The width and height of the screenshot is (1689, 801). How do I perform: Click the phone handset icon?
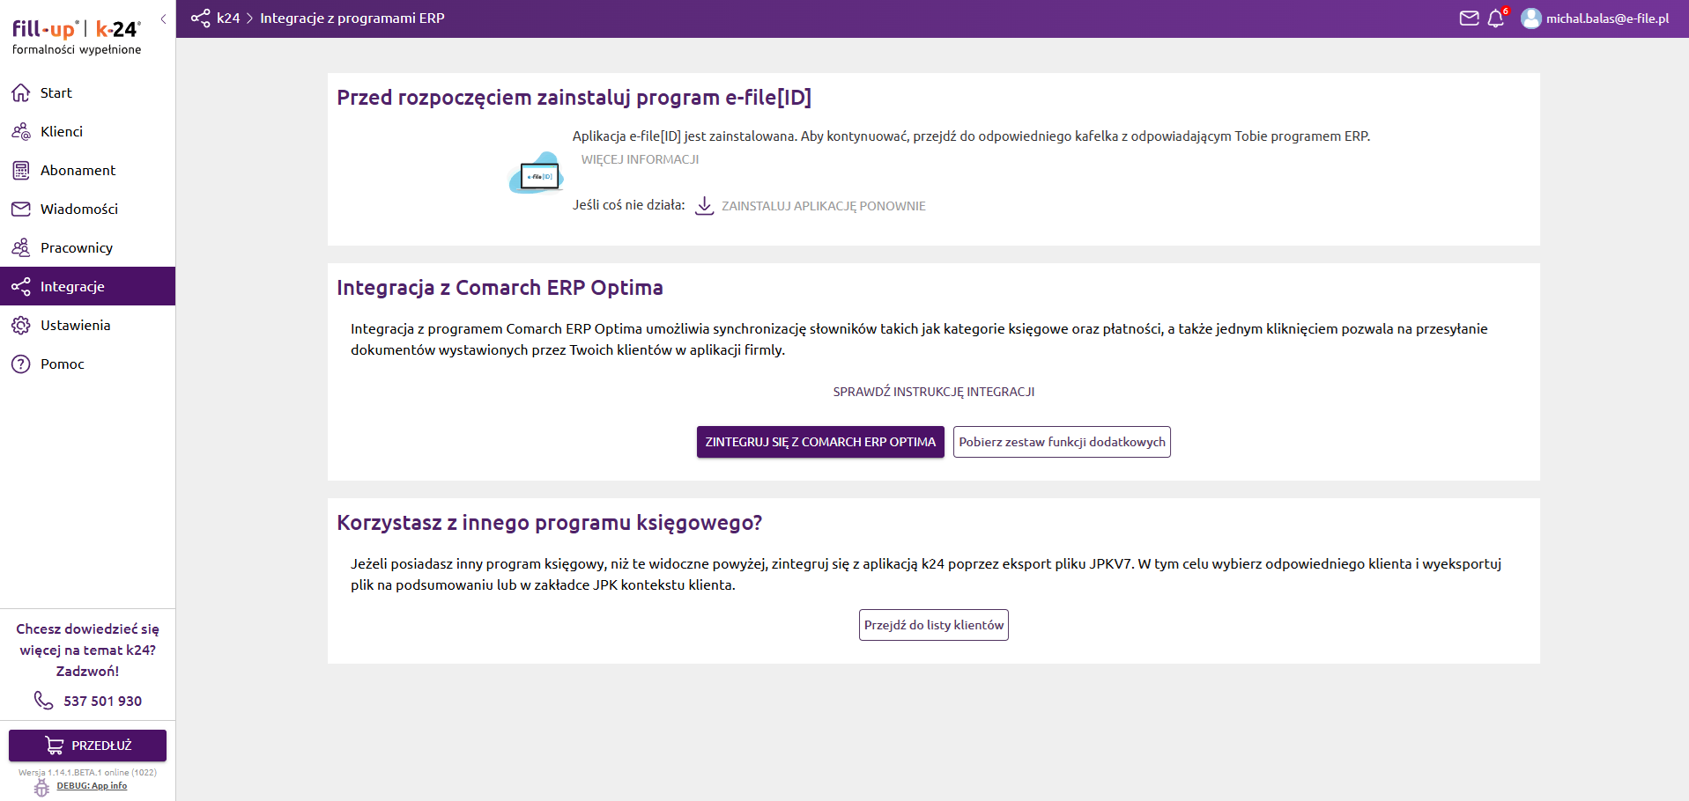pyautogui.click(x=43, y=700)
